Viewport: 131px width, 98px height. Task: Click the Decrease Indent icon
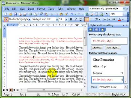pos(114,19)
